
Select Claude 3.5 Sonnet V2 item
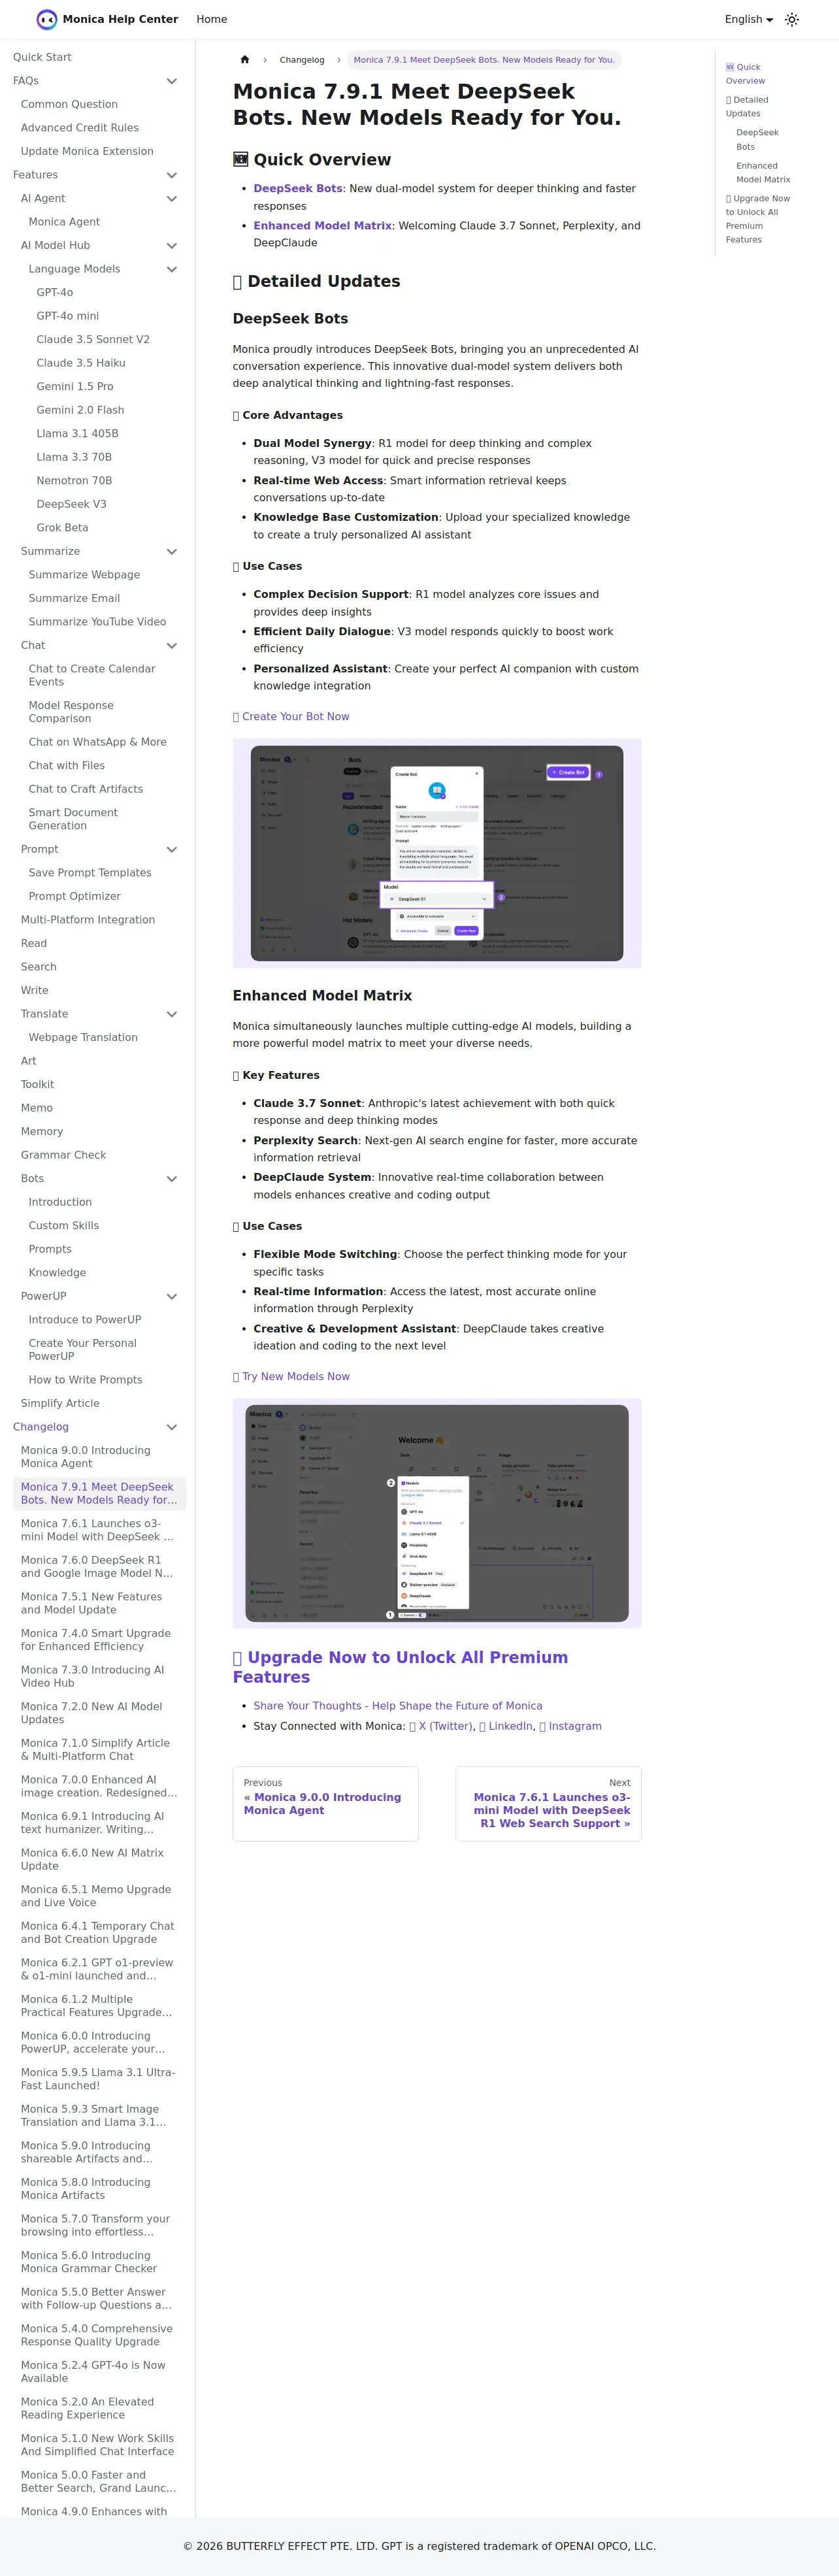coord(93,339)
